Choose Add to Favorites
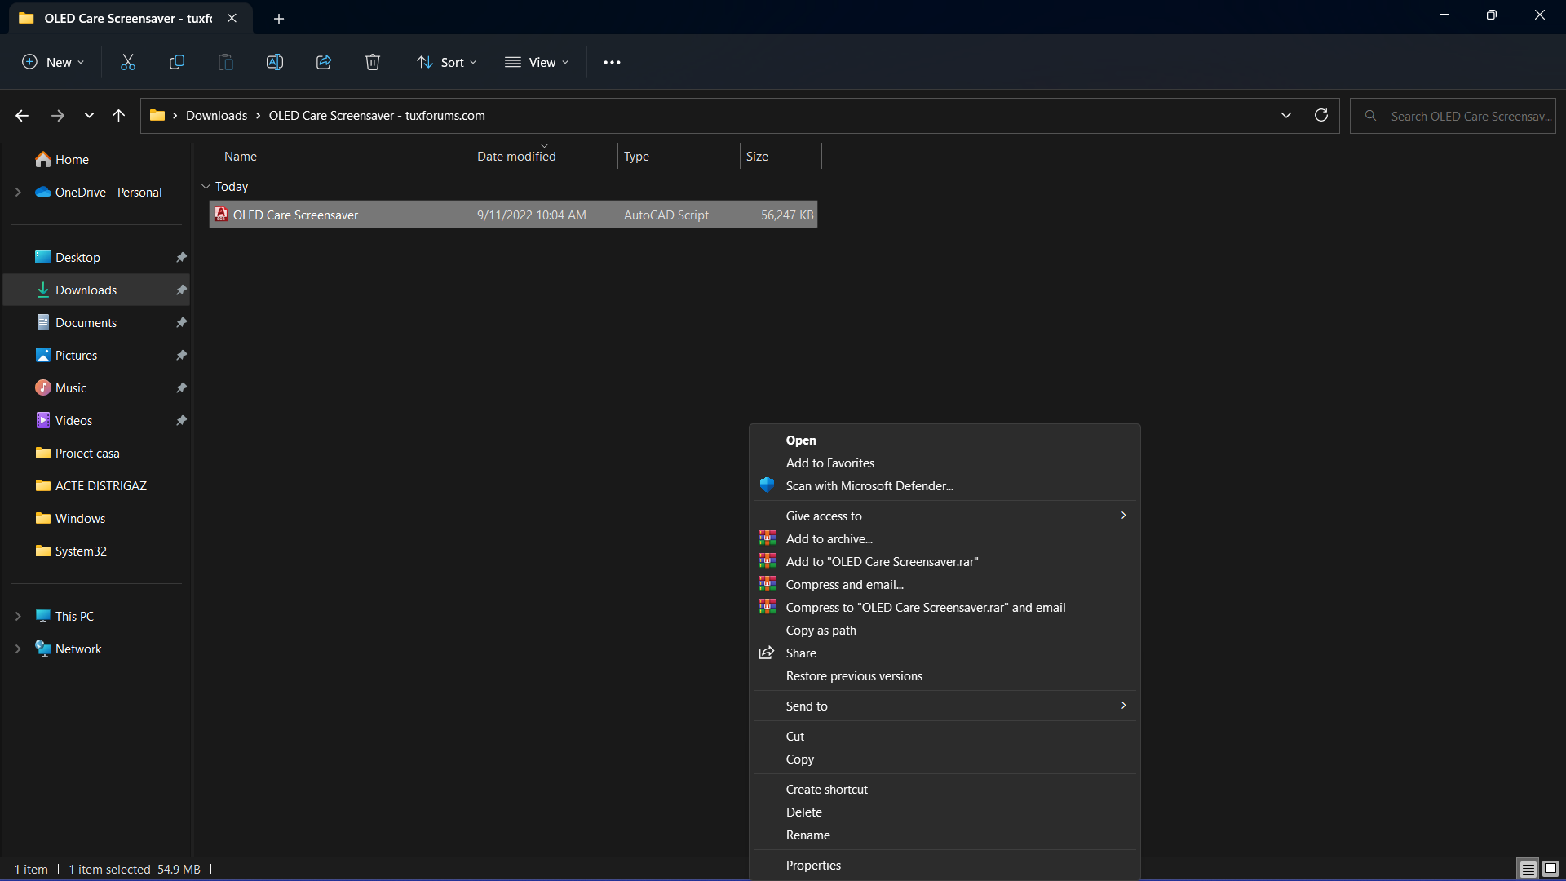1566x881 pixels. point(944,463)
